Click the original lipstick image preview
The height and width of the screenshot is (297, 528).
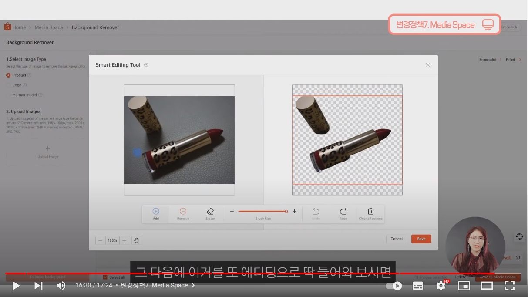(x=179, y=140)
